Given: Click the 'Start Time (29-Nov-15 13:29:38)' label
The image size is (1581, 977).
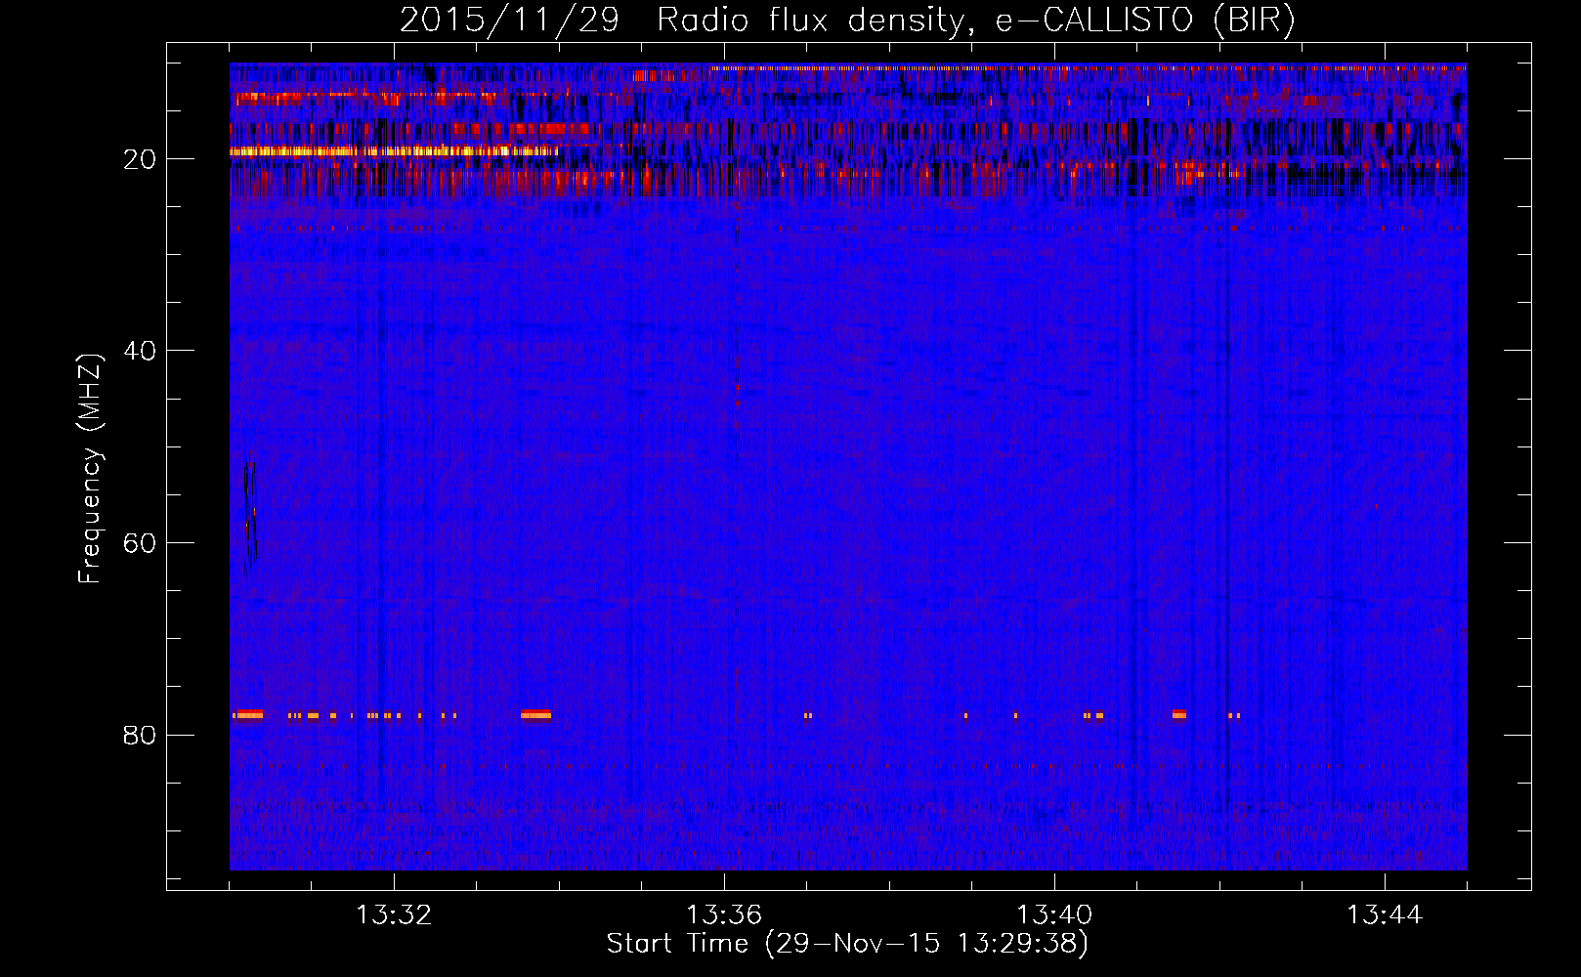Looking at the screenshot, I should [x=847, y=944].
